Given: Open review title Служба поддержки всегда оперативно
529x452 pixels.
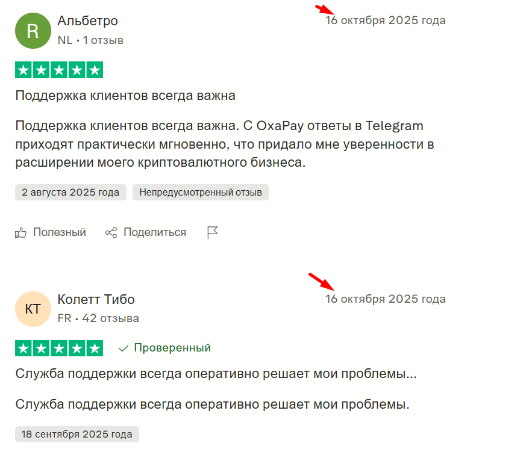Looking at the screenshot, I should click(x=216, y=374).
